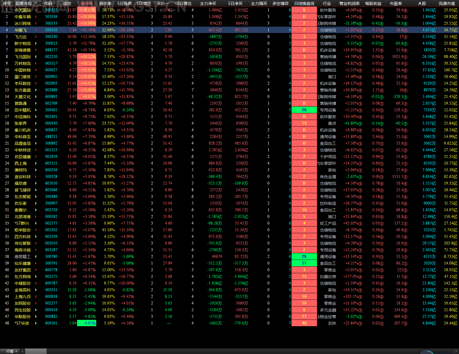Click the marker icon beside 金海高科

pyautogui.click(x=36, y=290)
